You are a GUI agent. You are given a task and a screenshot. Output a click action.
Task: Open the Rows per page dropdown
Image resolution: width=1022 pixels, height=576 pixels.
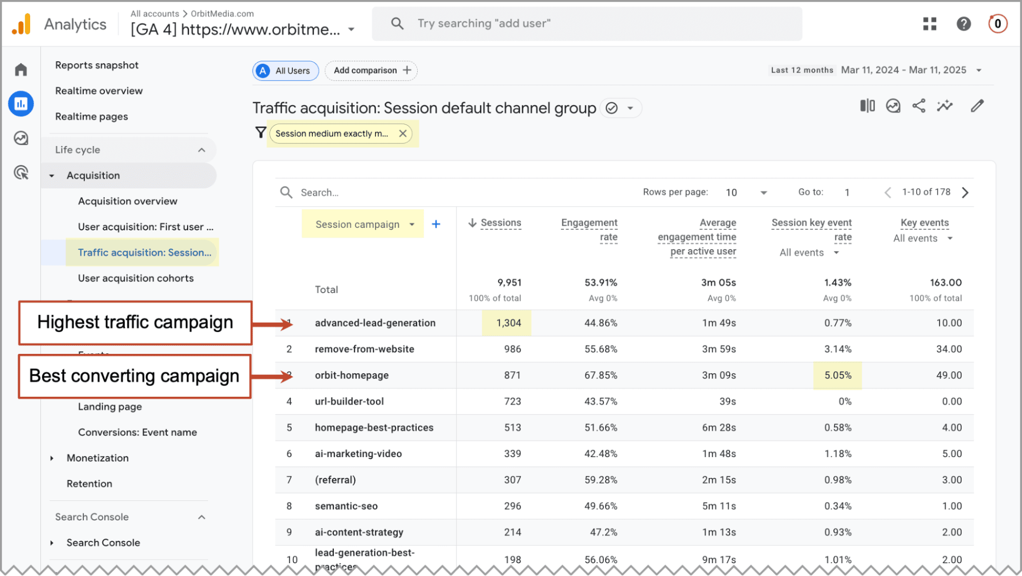coord(764,193)
